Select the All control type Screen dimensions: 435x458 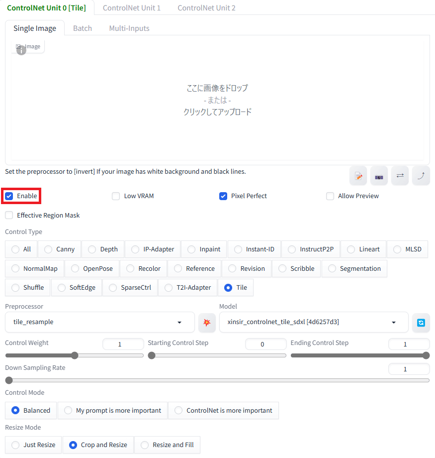21,249
